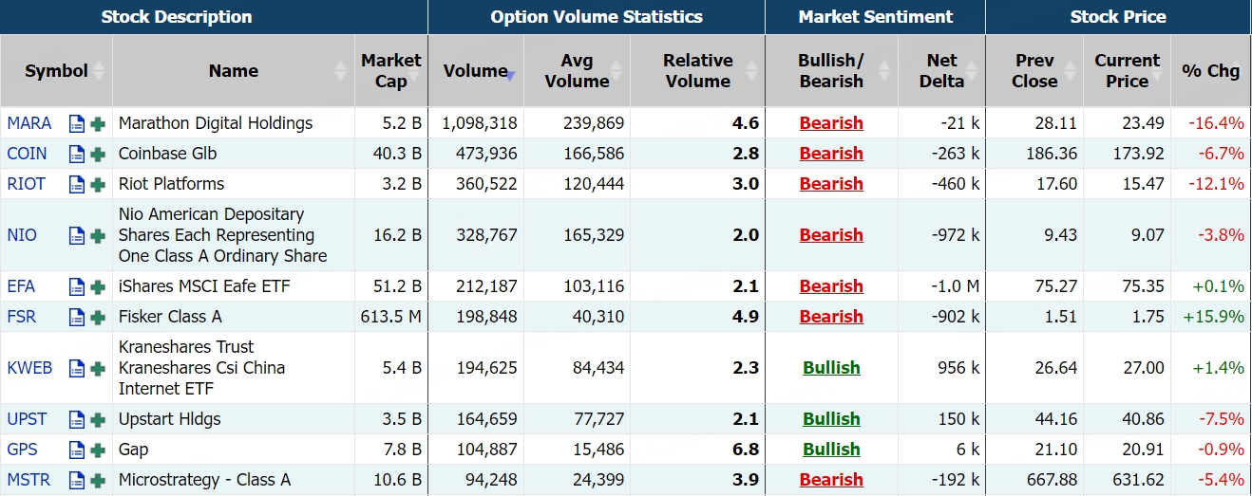This screenshot has width=1252, height=496.
Task: Select the Marathon Digital Holdings name cell
Action: click(x=234, y=123)
